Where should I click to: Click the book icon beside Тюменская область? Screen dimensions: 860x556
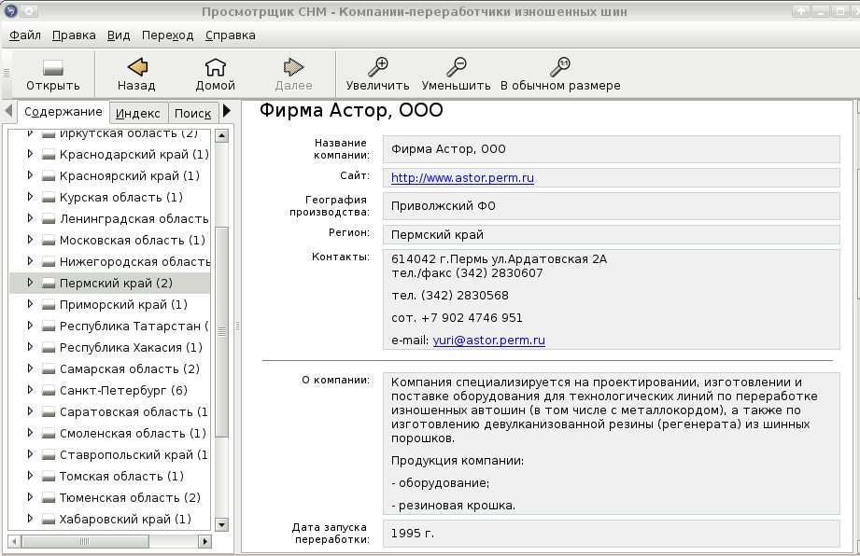point(49,498)
